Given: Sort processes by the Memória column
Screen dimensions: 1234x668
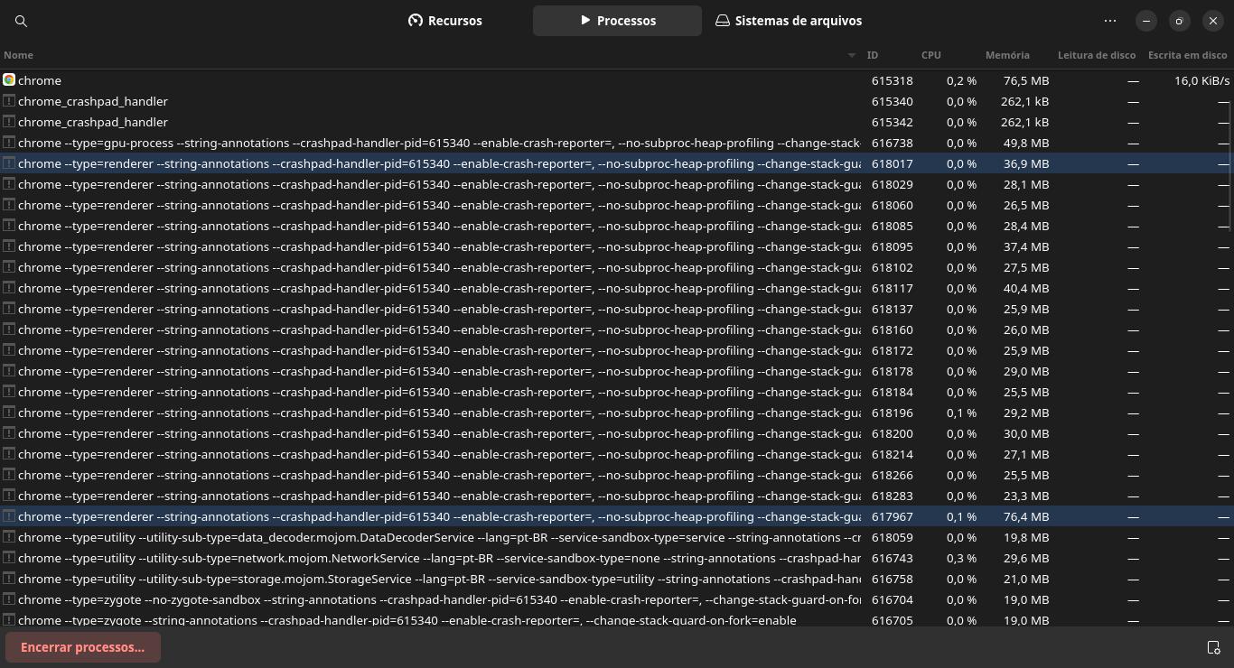Looking at the screenshot, I should (x=1006, y=55).
